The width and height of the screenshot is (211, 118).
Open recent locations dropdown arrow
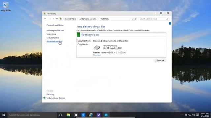pyautogui.click(x=53, y=19)
